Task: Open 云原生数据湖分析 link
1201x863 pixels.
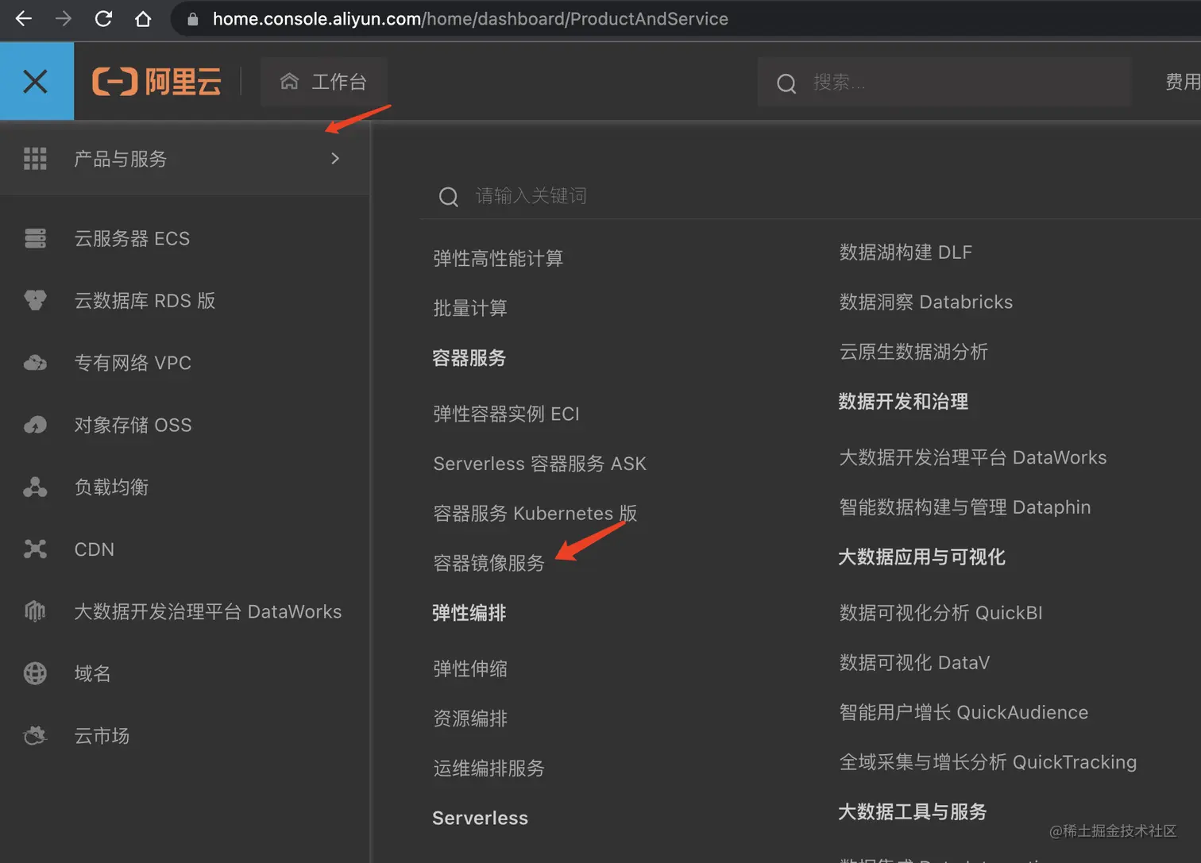Action: [913, 352]
